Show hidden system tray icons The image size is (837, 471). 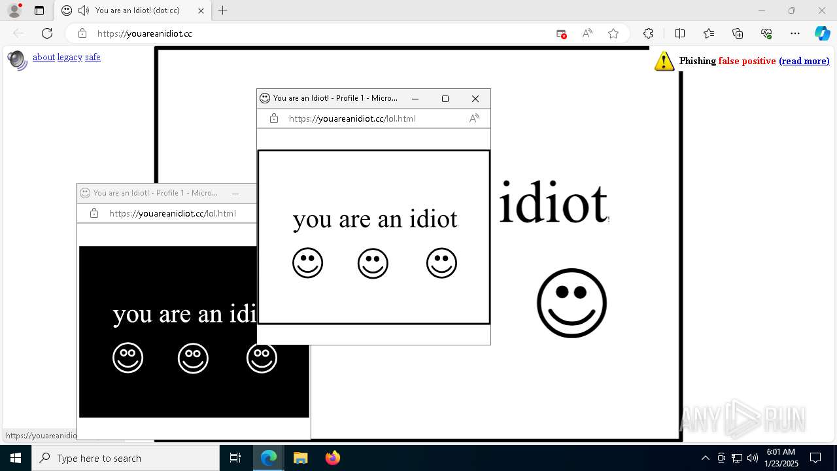coord(705,458)
